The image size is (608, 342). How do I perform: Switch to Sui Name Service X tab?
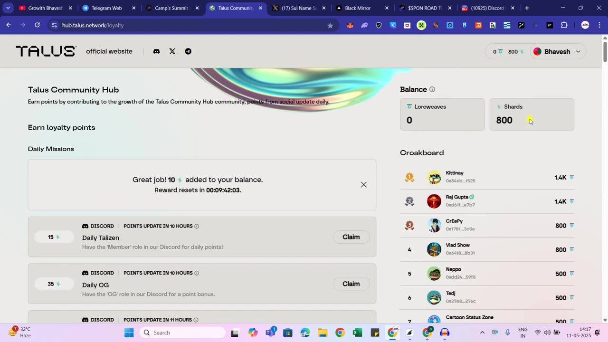tap(298, 8)
